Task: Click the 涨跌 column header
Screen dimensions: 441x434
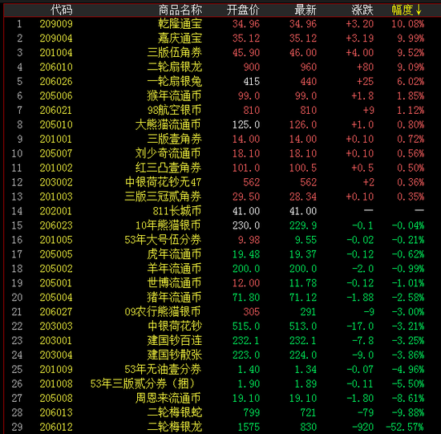Action: point(362,10)
